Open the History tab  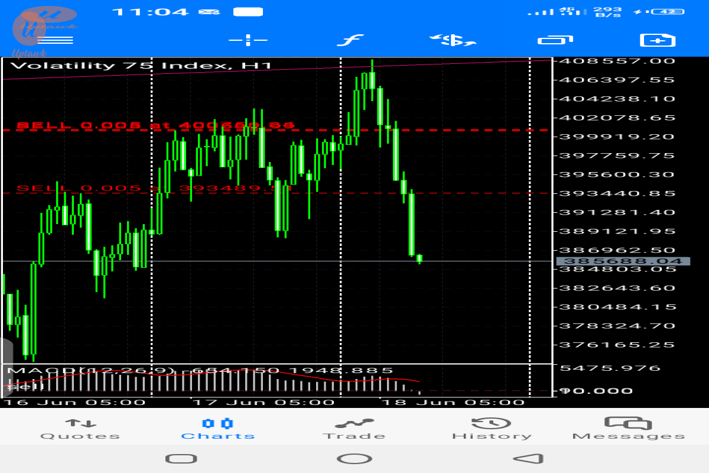click(492, 429)
